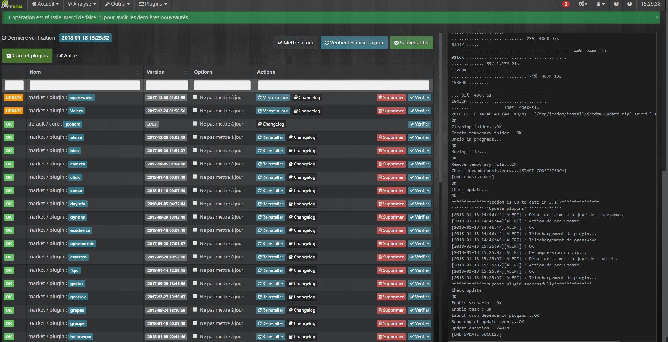668x342 pixels.
Task: Open the Changelog for openzwave
Action: click(x=307, y=98)
